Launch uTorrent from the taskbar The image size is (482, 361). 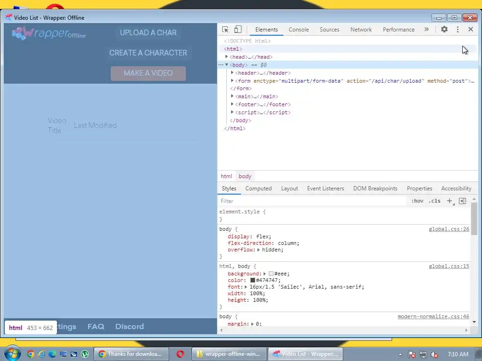click(85, 354)
